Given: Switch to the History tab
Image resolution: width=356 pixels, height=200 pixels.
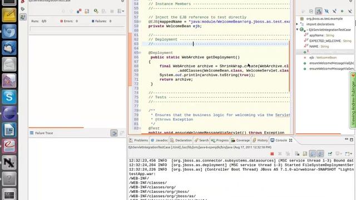Looking at the screenshot, I should [260, 141].
